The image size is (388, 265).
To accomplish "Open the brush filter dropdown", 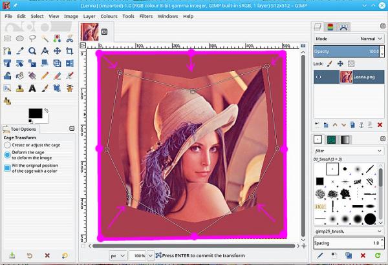I will coord(349,150).
